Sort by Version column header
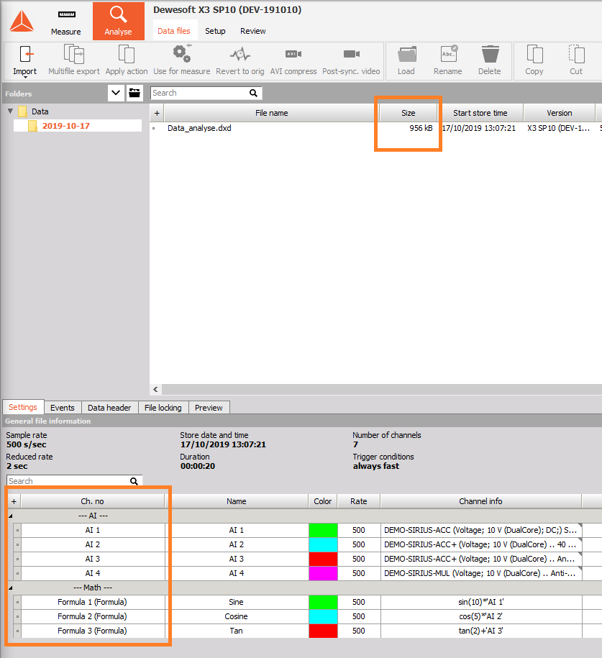 coord(559,113)
